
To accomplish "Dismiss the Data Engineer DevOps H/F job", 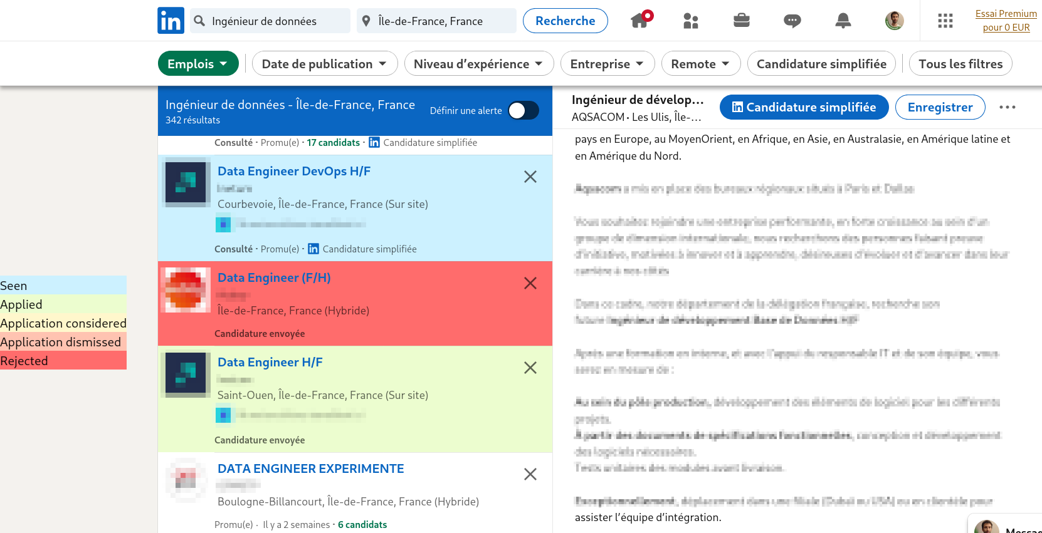I will coord(530,177).
